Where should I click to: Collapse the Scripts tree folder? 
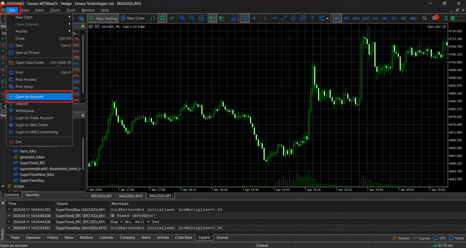point(3,186)
